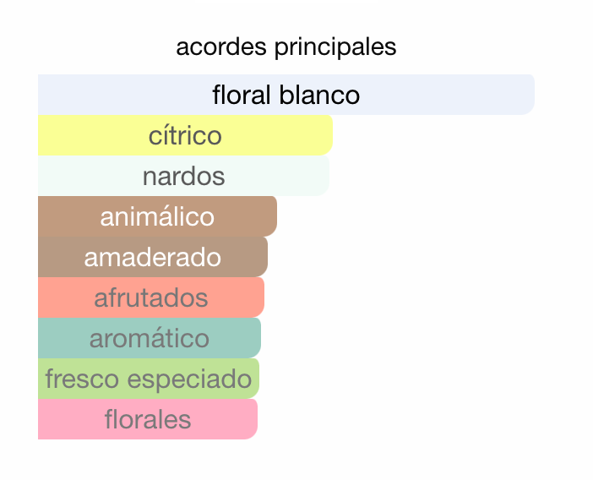Viewport: 593px width, 480px height.
Task: Click the 'aromático' text label
Action: [149, 338]
